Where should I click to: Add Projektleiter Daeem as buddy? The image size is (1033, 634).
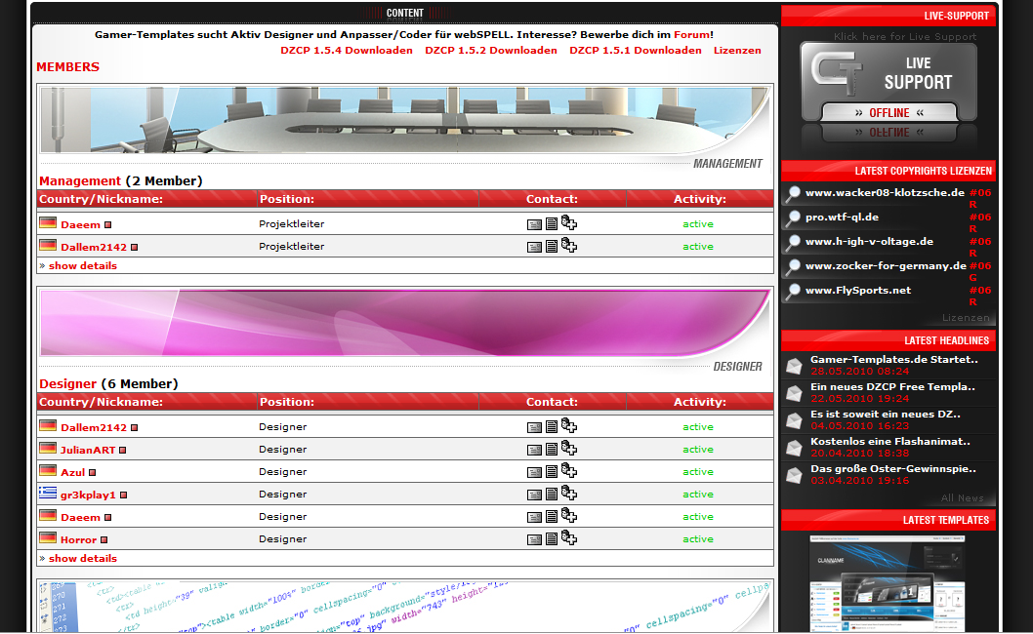(569, 223)
